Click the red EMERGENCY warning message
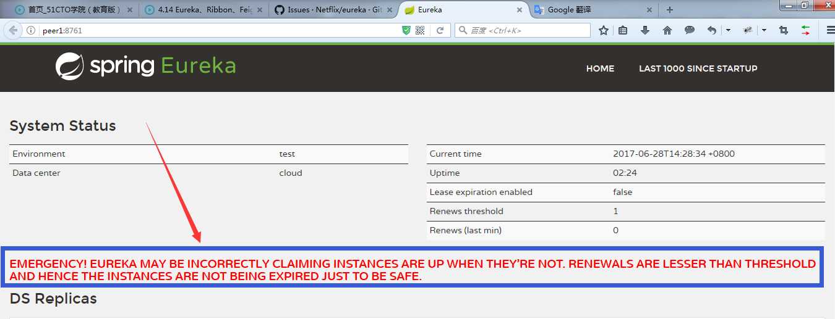This screenshot has width=835, height=319. click(413, 270)
